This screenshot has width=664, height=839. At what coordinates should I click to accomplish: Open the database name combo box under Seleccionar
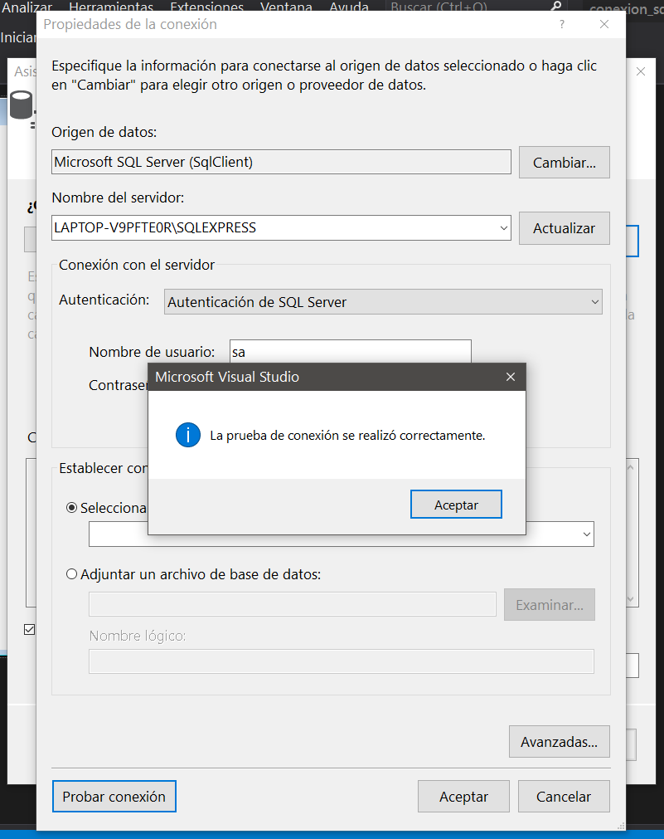pos(587,534)
